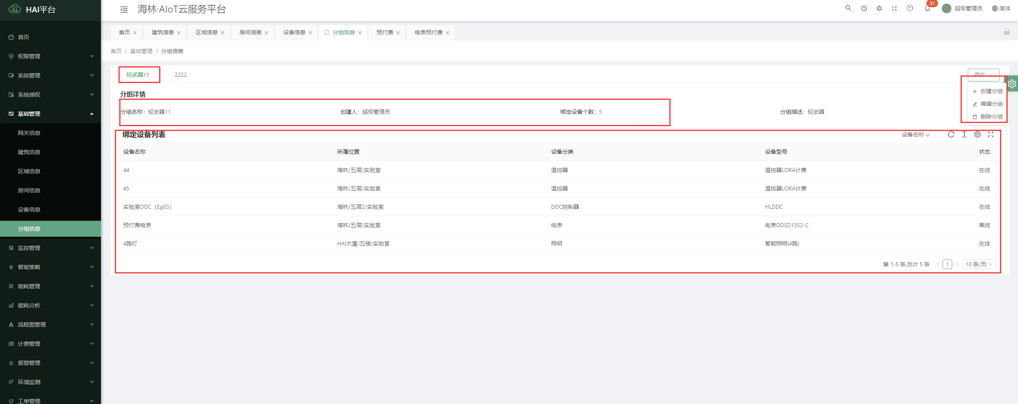The image size is (1018, 404).
Task: Expand 系统管理 sidebar menu
Action: pos(50,75)
